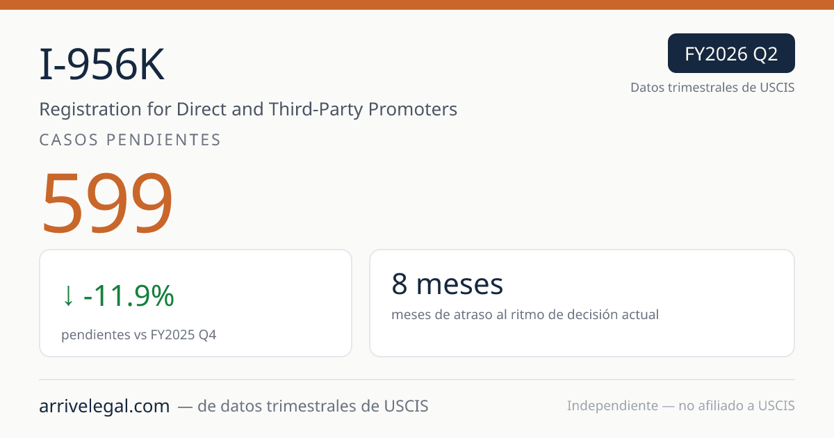This screenshot has height=438, width=834.
Task: Click the first 9 digit in 599
Action: (106, 203)
